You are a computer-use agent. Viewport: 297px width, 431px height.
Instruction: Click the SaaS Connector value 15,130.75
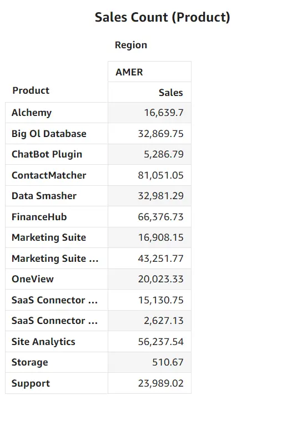161,300
